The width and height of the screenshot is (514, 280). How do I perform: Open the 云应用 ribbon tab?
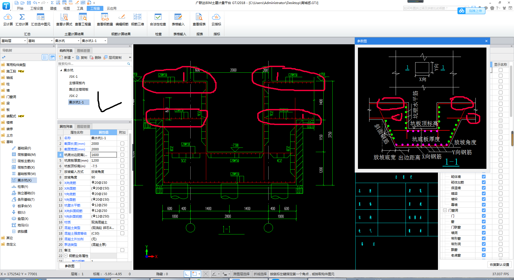112,9
